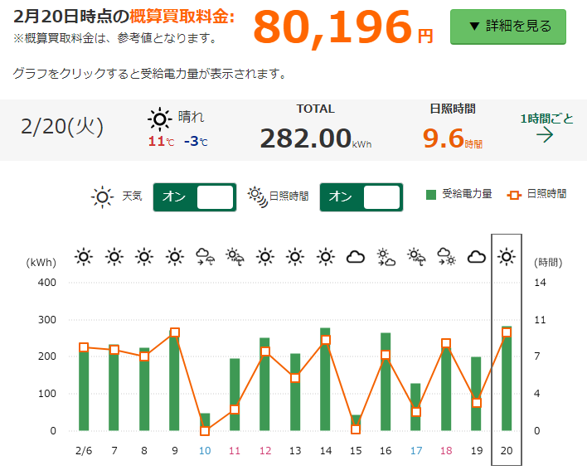Viewport: 587px width, 475px height.
Task: Click the sunshine-hours icon beside 日照時間 toggle
Action: (x=258, y=196)
